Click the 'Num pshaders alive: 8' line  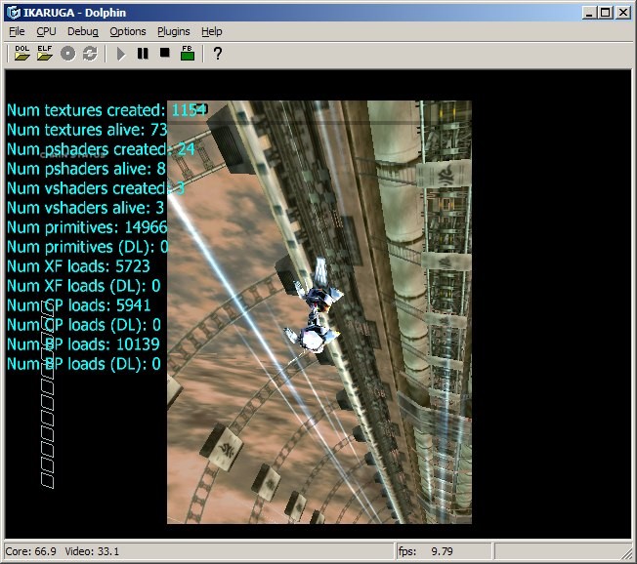[x=86, y=169]
